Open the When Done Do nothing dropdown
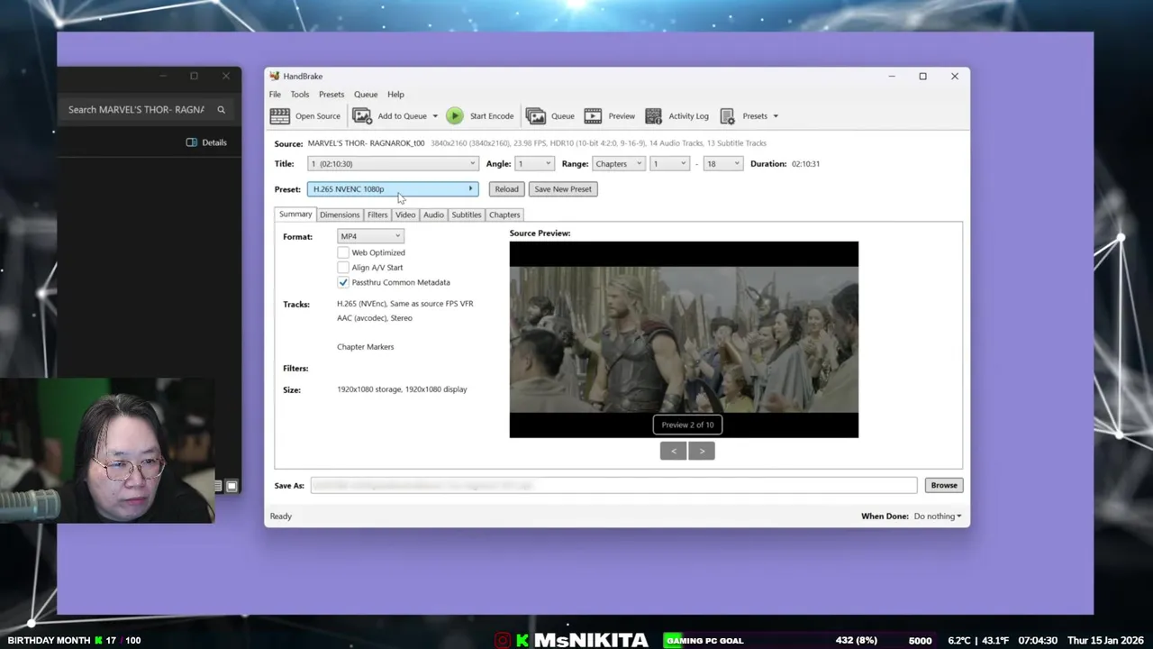Screen dimensions: 1153x649 click(x=937, y=516)
